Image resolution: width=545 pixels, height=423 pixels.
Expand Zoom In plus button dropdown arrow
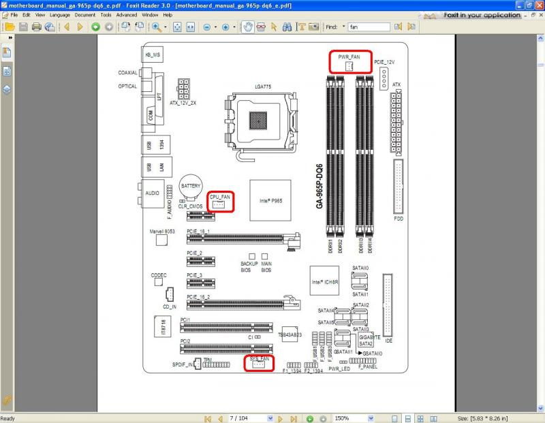tap(234, 27)
